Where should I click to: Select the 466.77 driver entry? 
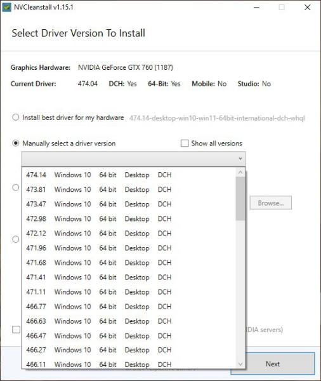(x=129, y=307)
